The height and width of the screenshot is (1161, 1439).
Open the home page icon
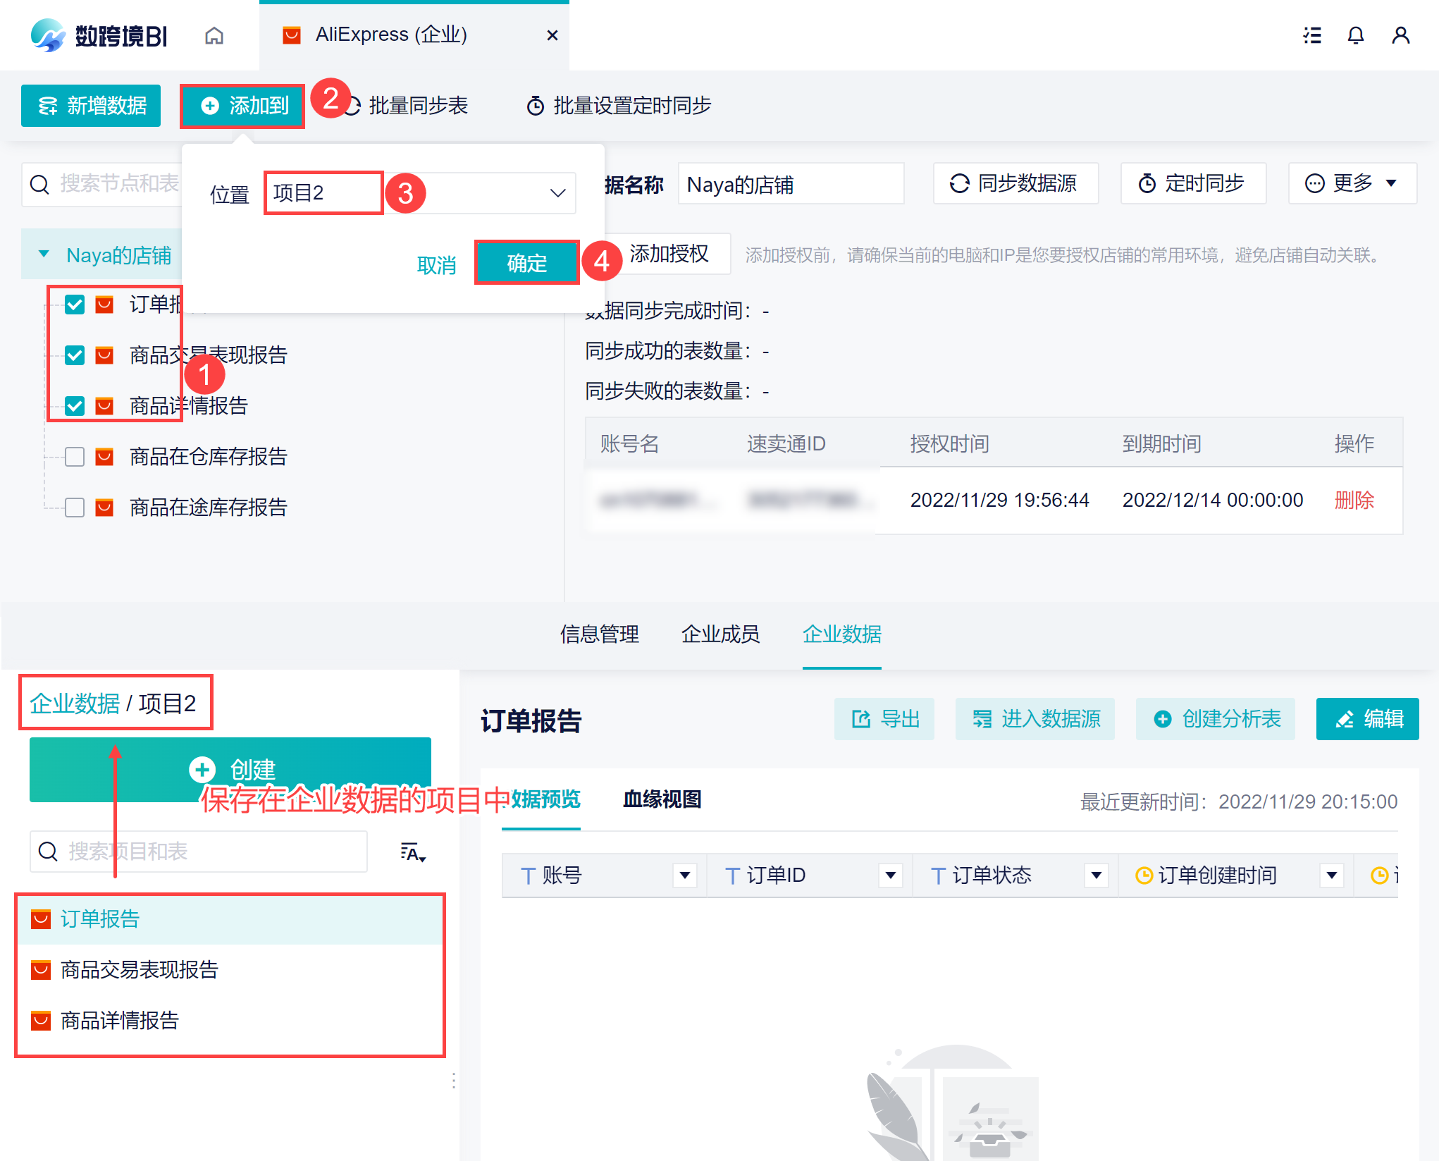[x=214, y=35]
